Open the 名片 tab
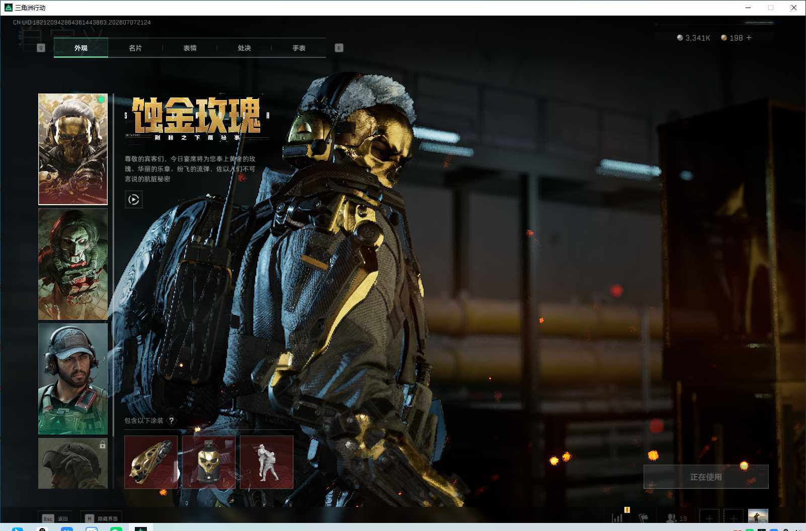This screenshot has width=806, height=531. (x=135, y=48)
